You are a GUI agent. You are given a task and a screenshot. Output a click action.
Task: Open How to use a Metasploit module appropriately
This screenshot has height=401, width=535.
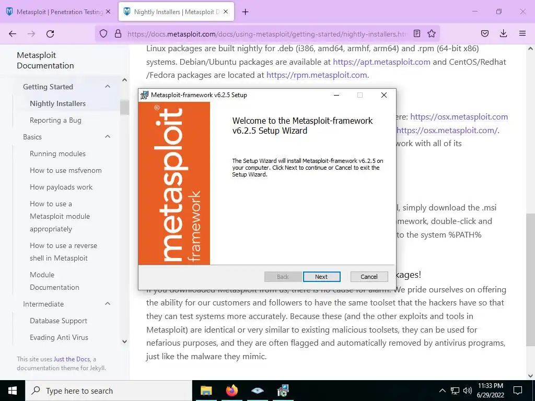(60, 217)
